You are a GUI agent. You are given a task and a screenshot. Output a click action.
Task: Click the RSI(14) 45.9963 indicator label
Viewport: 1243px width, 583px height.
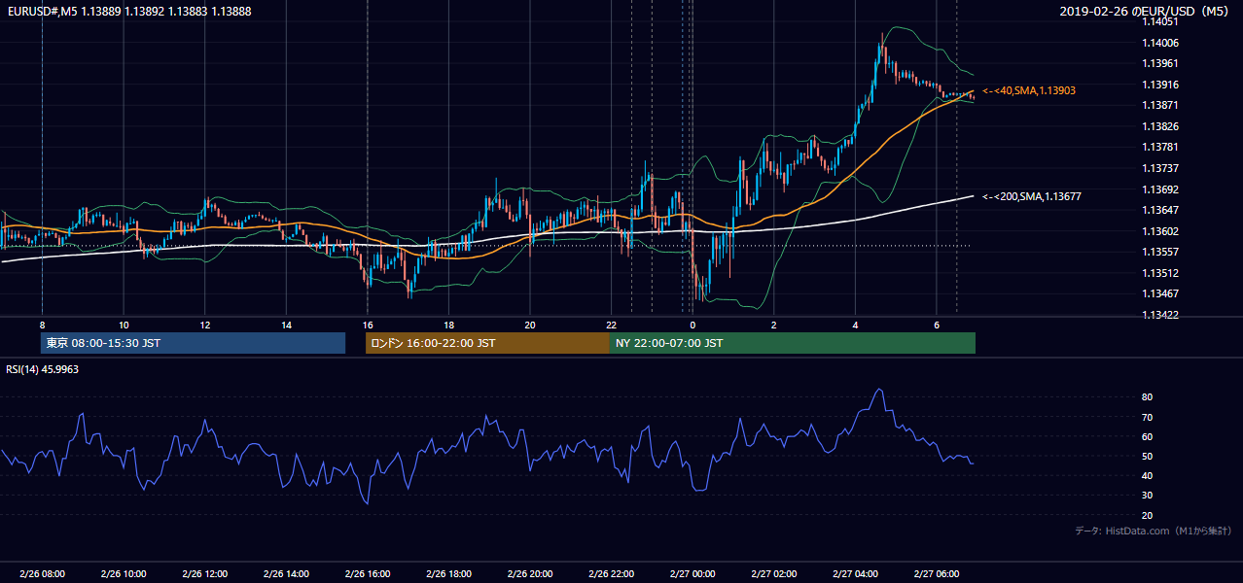[x=43, y=369]
